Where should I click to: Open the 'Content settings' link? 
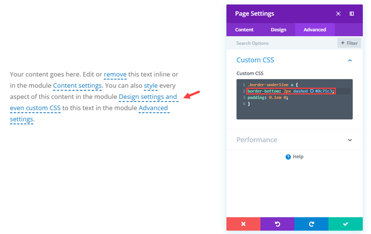tap(77, 85)
